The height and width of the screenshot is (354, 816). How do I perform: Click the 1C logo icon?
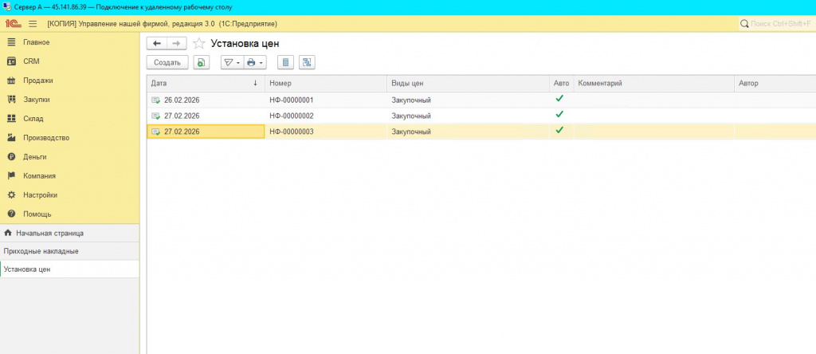click(x=14, y=24)
